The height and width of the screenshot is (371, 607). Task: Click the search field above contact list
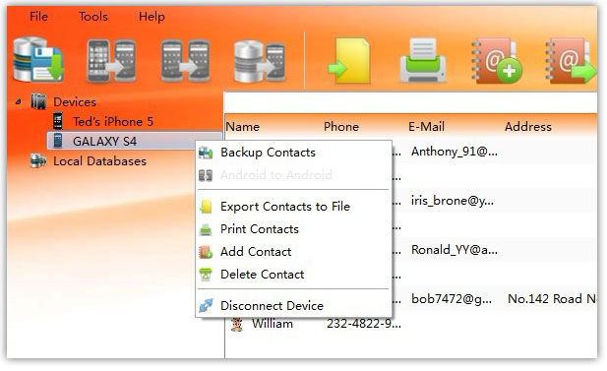(410, 102)
